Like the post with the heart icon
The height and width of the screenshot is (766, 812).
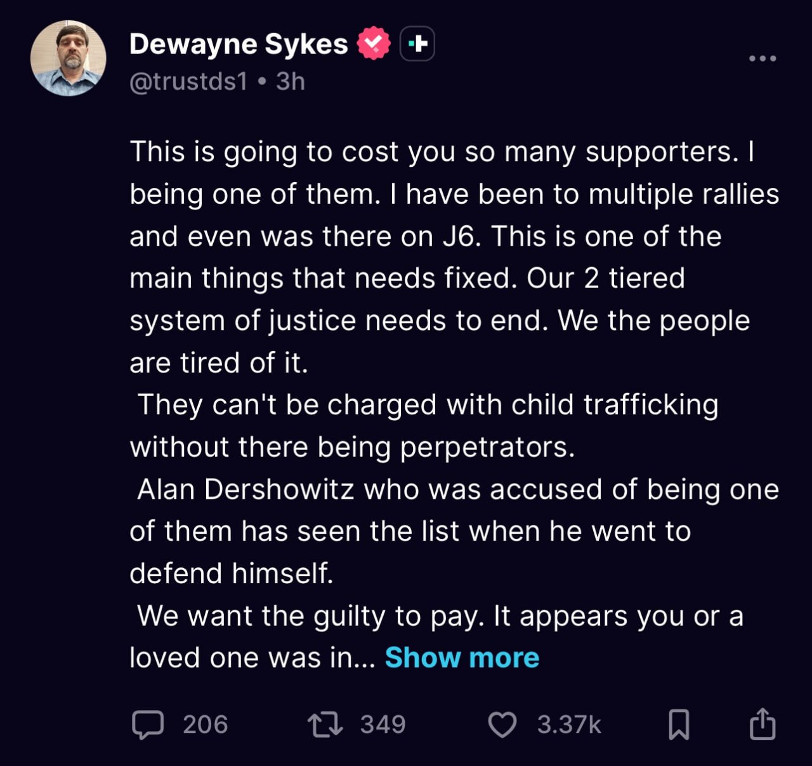point(502,725)
